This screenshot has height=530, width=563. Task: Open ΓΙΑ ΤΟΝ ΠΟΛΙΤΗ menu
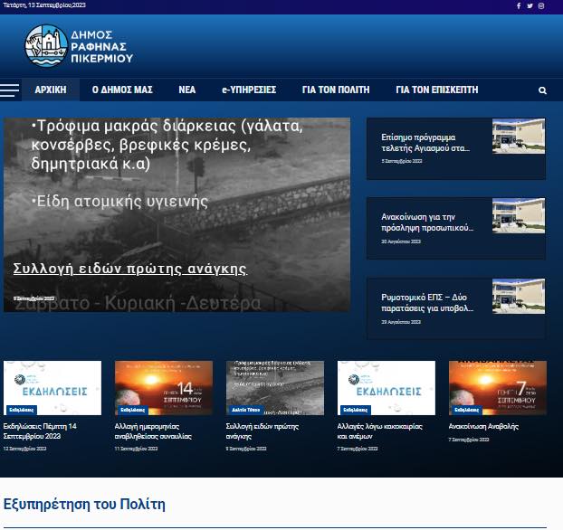click(336, 90)
